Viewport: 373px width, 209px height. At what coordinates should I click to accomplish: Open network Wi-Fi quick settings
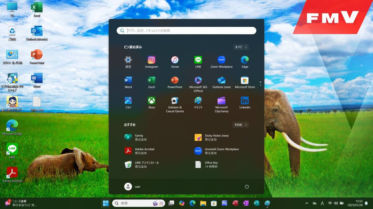330,203
